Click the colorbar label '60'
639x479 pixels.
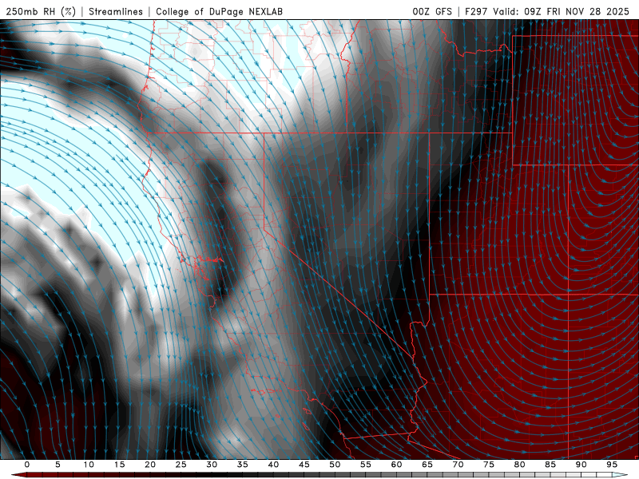click(x=396, y=465)
